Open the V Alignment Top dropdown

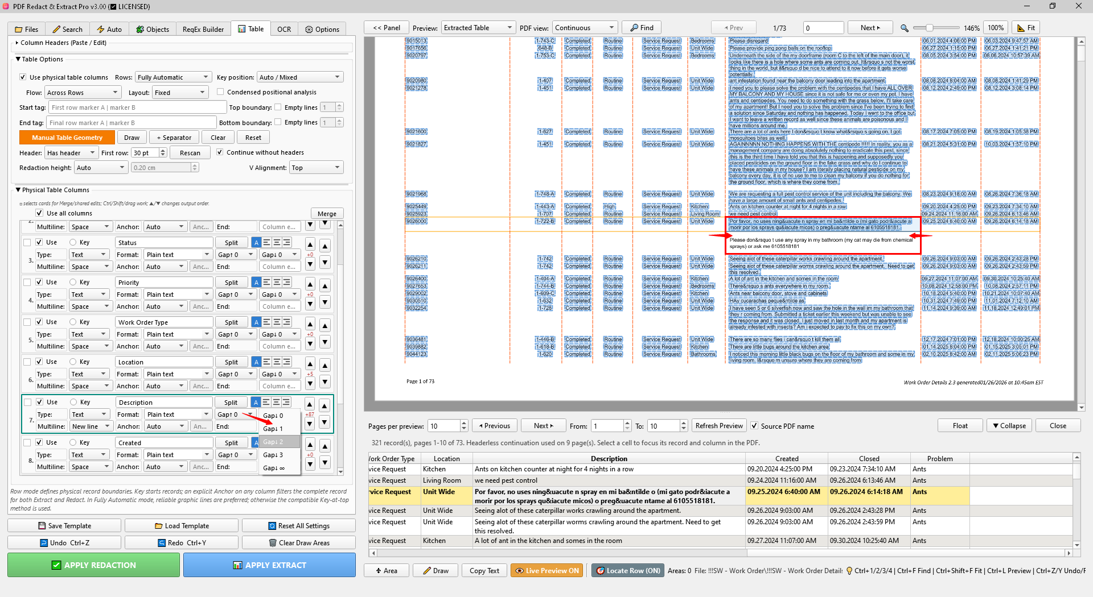(316, 168)
